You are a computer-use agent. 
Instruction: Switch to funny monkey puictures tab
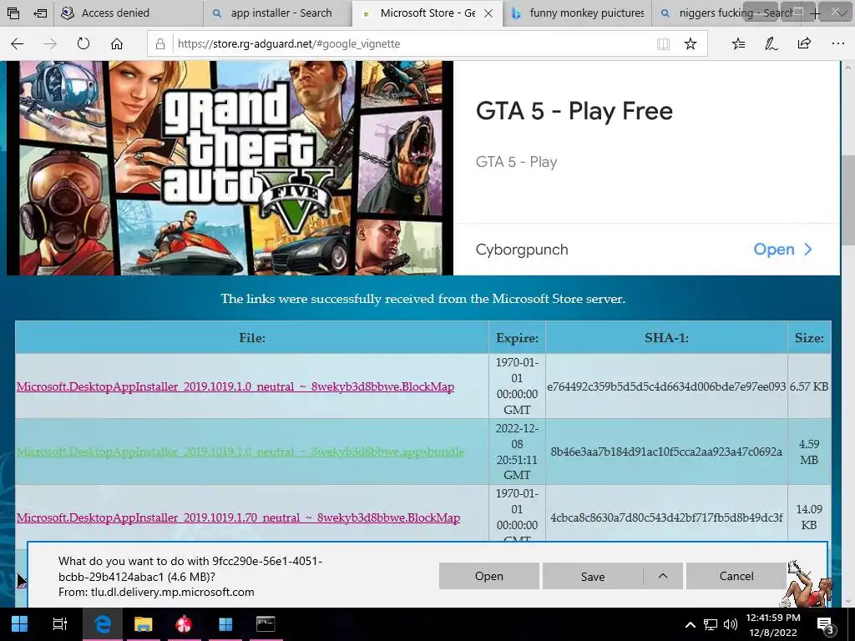pos(576,13)
